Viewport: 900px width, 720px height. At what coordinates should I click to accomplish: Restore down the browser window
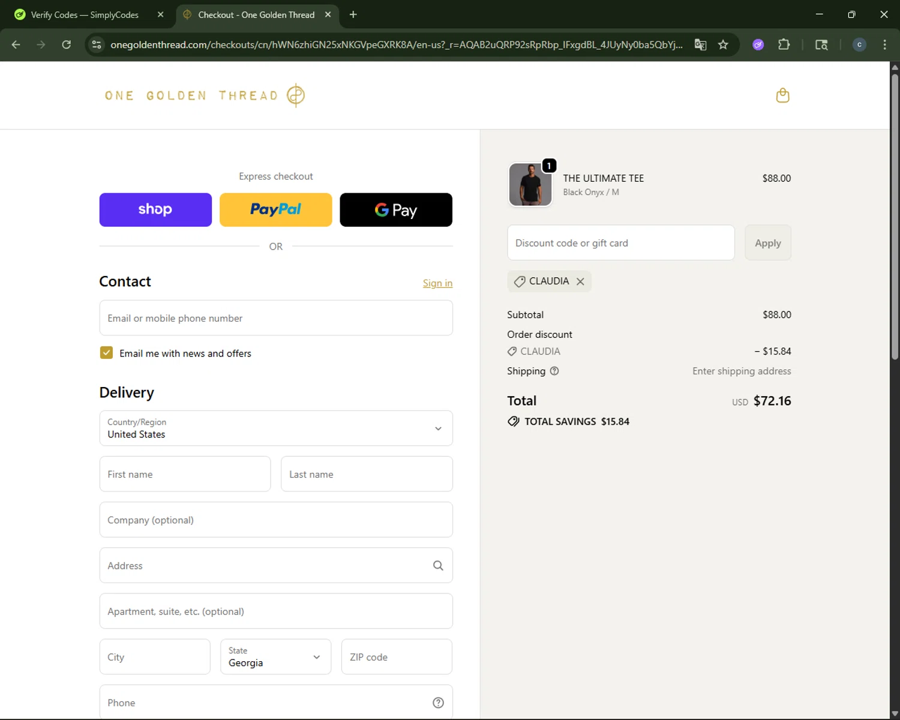point(851,14)
